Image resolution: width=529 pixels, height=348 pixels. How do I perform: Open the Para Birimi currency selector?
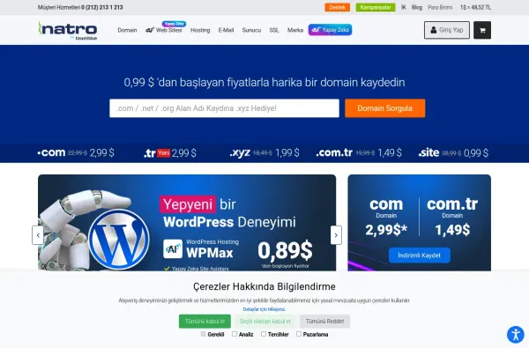click(x=440, y=7)
